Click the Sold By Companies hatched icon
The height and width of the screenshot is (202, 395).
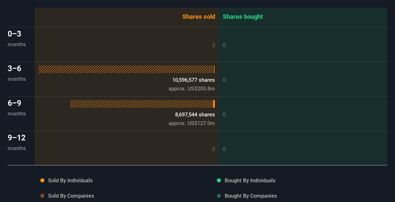(x=42, y=196)
